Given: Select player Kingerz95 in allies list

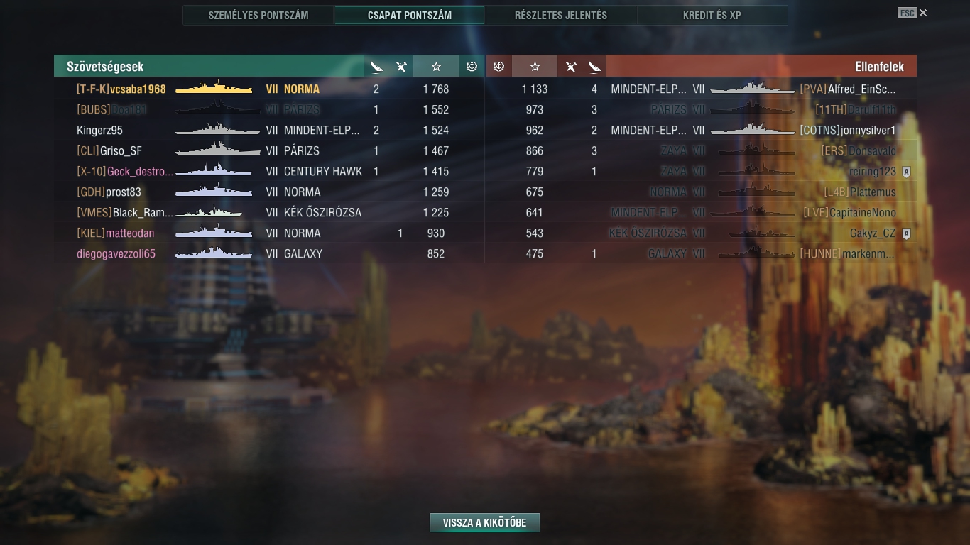Looking at the screenshot, I should (100, 130).
